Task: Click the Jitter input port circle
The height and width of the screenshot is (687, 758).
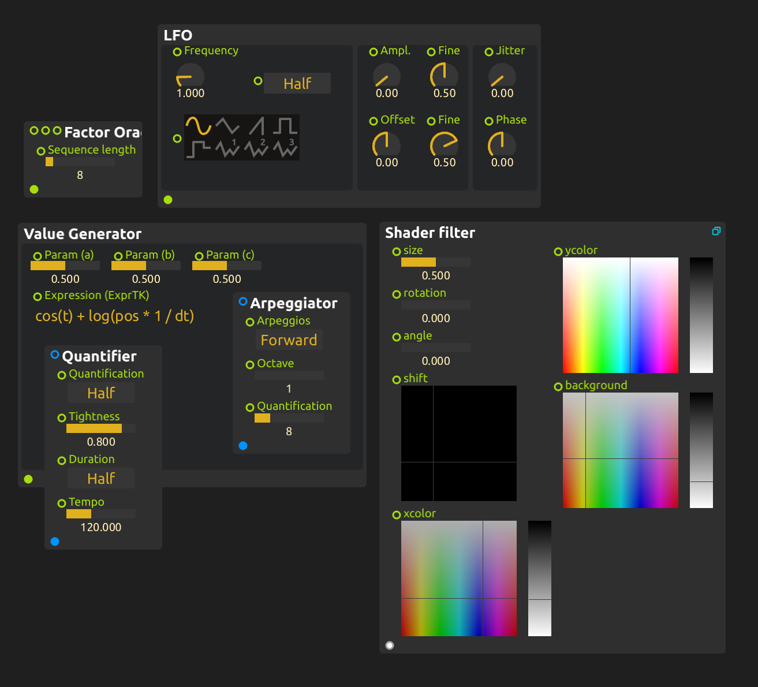Action: coord(489,52)
